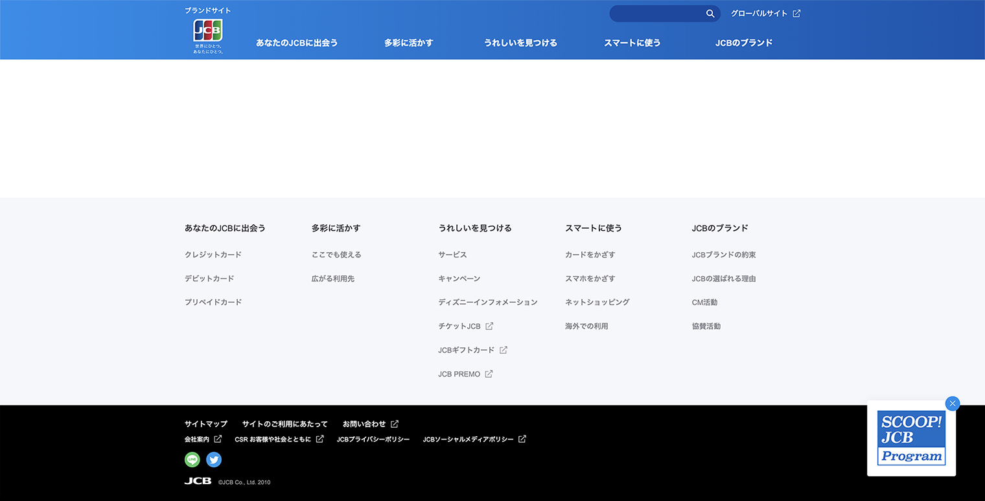Click the search magnifier icon
Image resolution: width=985 pixels, height=501 pixels.
click(x=710, y=14)
